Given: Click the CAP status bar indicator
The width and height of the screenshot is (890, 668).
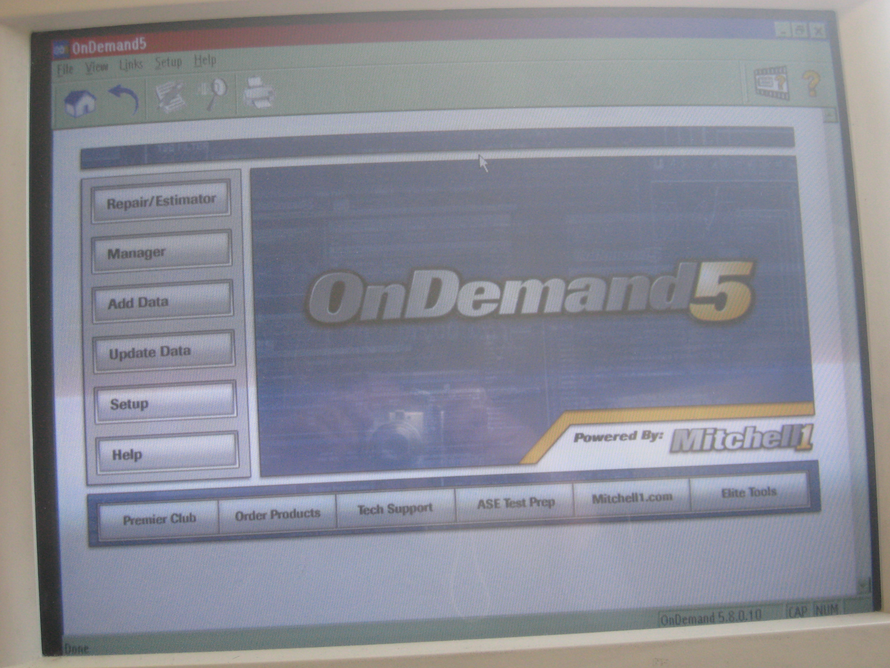Looking at the screenshot, I should click(x=798, y=611).
